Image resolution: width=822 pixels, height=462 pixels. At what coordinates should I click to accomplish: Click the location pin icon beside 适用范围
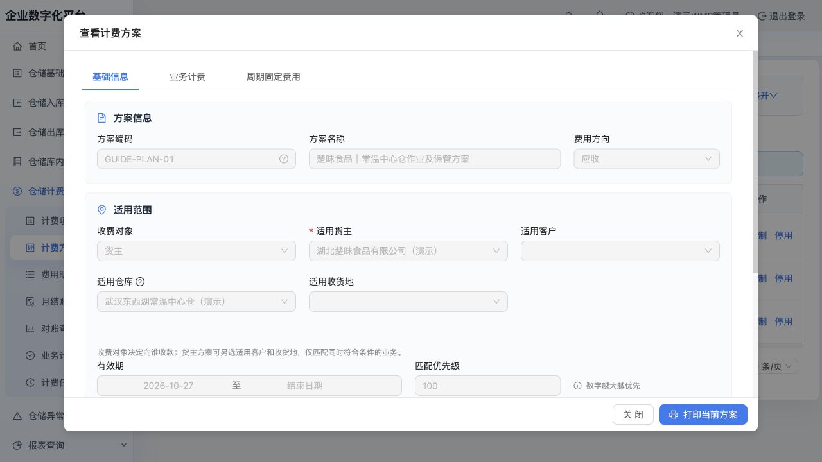pos(101,210)
